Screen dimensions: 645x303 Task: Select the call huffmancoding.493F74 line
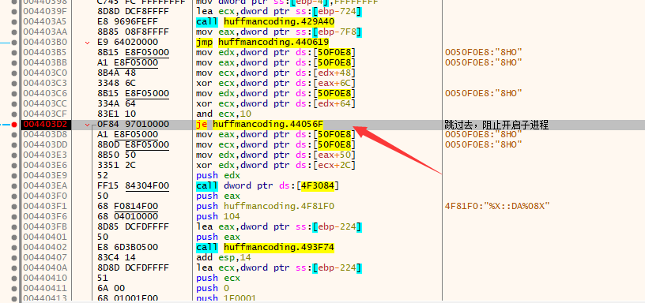coord(266,248)
